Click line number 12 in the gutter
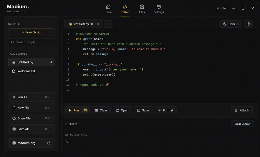Screen dimensions: 260x157 click(68, 90)
